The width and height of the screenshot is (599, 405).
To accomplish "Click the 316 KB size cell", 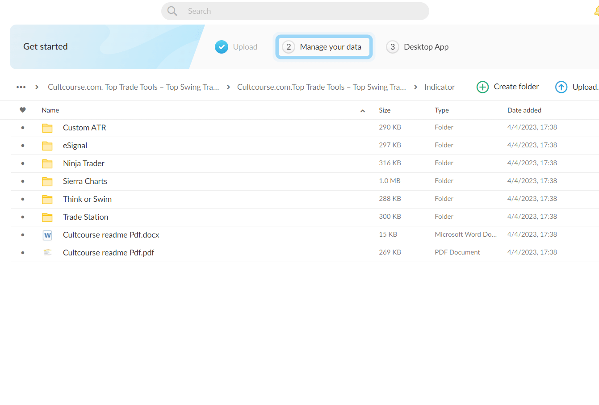I will 390,163.
